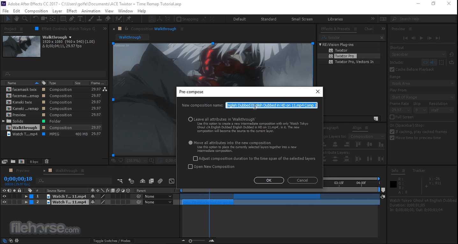Click the Toggle Switches / Modes button
Screen dimensions: 458x244
coord(112,241)
